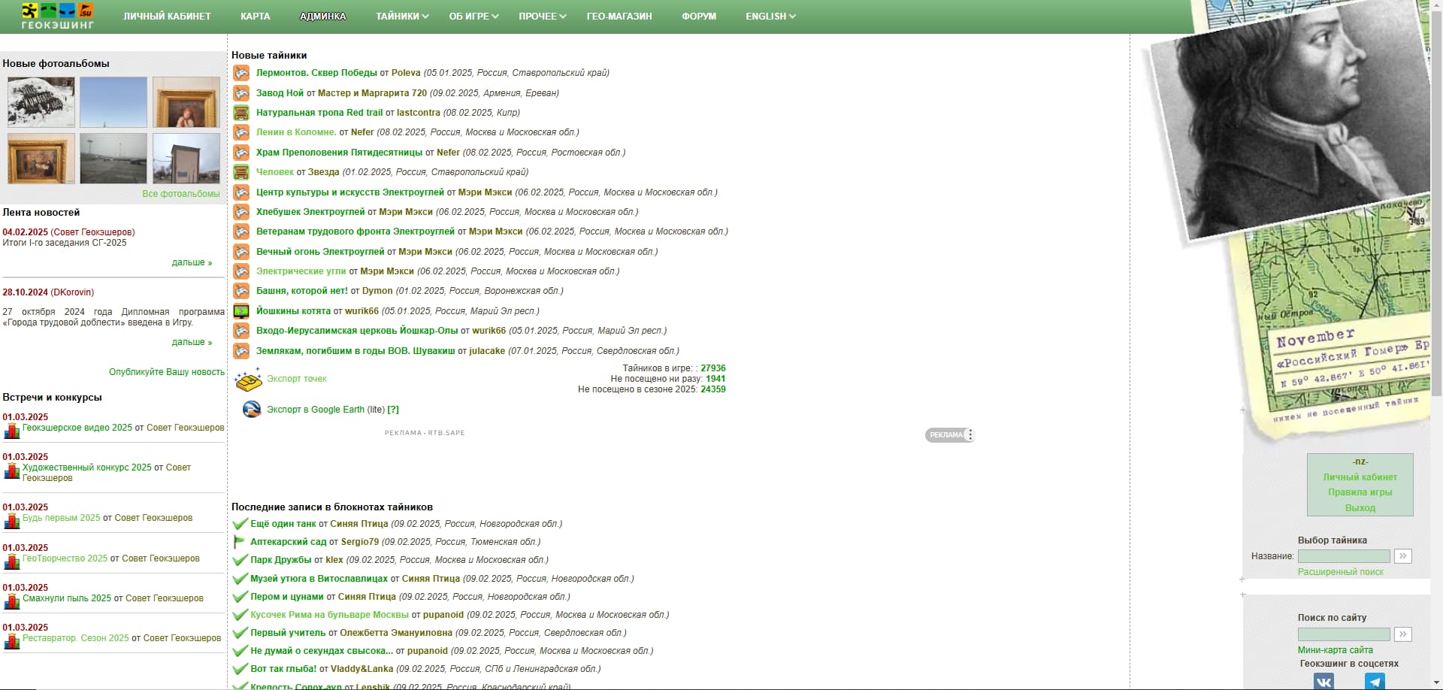Open the first snowy photo album thumbnail
The height and width of the screenshot is (690, 1443).
(41, 102)
